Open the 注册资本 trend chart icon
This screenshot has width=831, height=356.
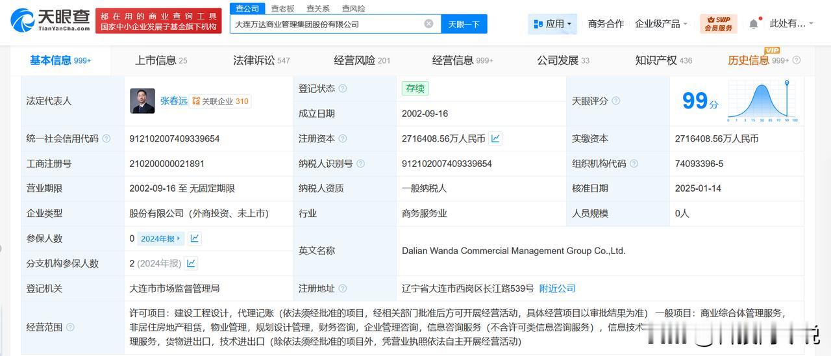[x=495, y=138]
